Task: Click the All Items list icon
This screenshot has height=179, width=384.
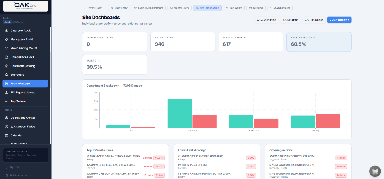Action: coord(250,8)
